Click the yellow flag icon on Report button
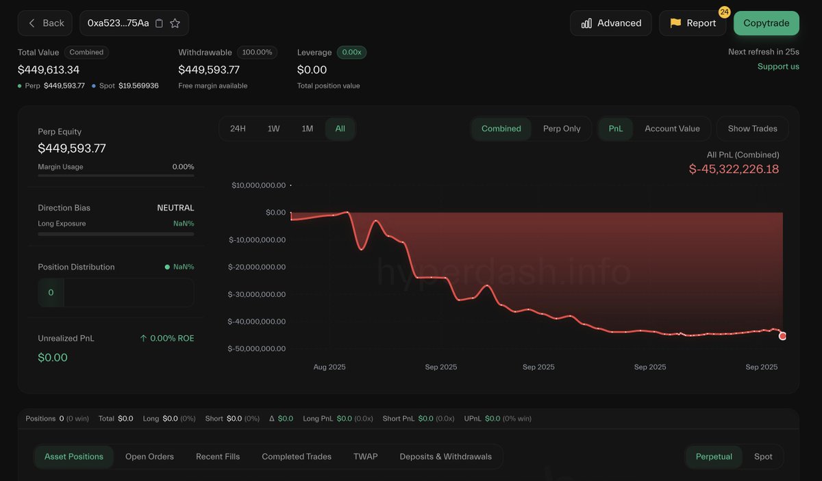 (x=675, y=23)
